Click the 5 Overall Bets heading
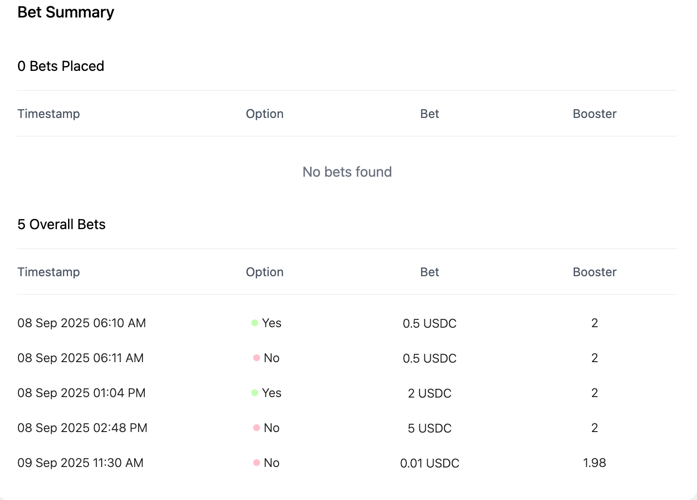697x500 pixels. (x=62, y=224)
